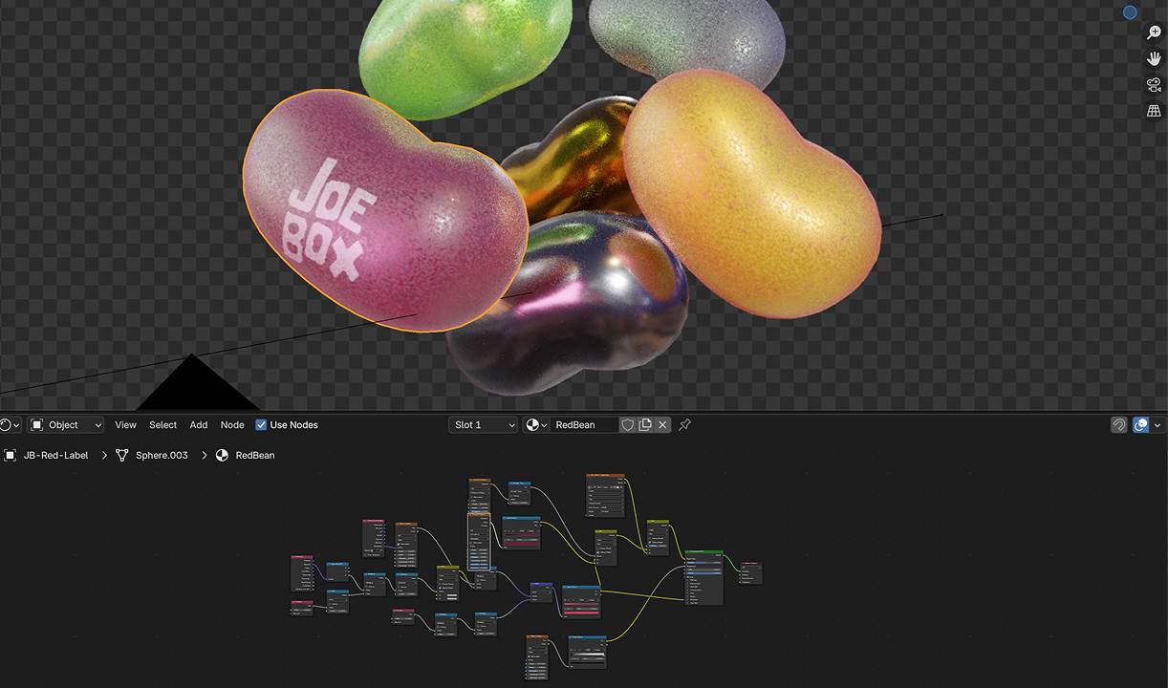The height and width of the screenshot is (688, 1168).
Task: Toggle fake user shield for RedBean
Action: pos(628,425)
